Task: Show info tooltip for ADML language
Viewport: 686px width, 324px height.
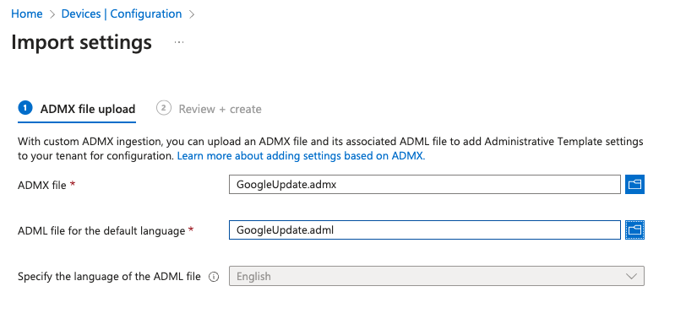Action: coord(214,277)
